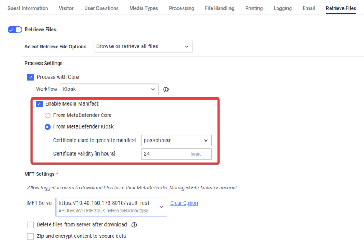Open certificate passphrase dropdown
The height and width of the screenshot is (246, 364).
click(176, 140)
